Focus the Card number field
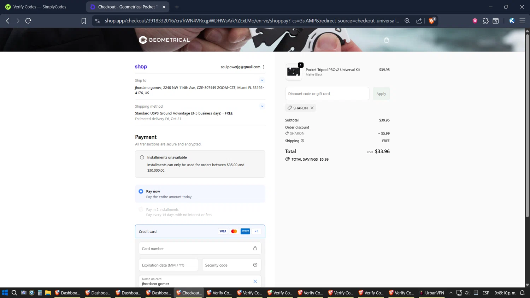This screenshot has height=298, width=530. (x=200, y=249)
